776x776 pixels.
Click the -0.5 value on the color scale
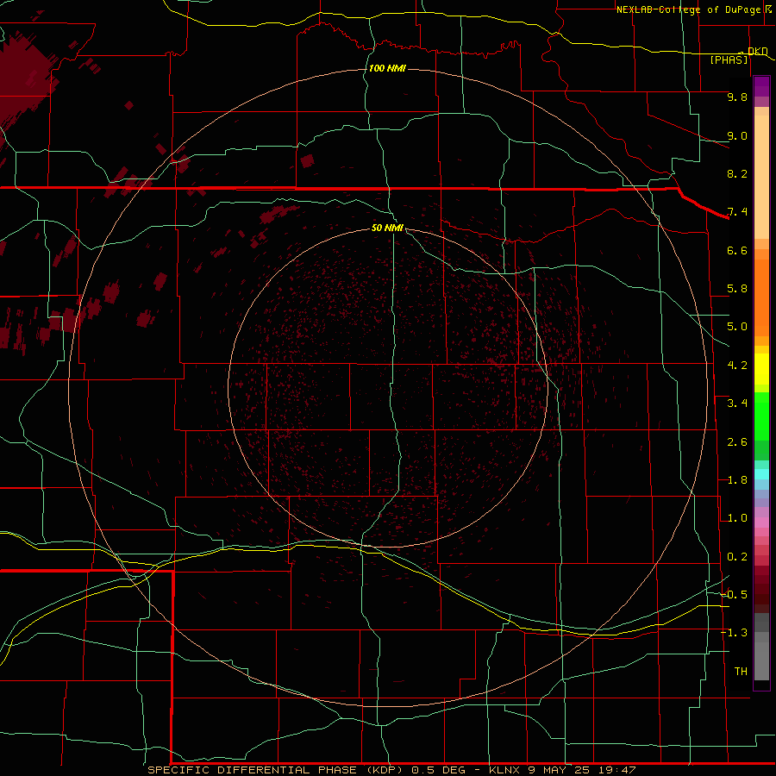[x=734, y=595]
